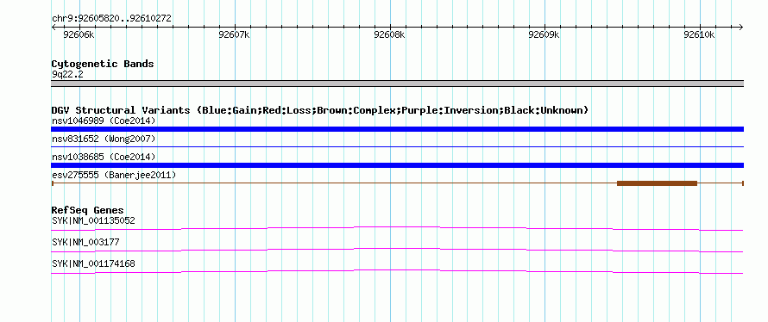Click the 92610k ruler tick label
The image size is (768, 322).
pyautogui.click(x=700, y=34)
